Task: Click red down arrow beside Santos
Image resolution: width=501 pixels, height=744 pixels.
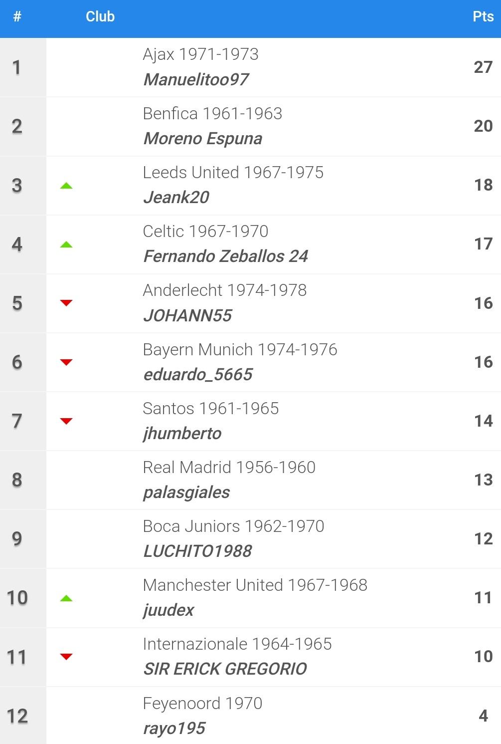Action: [66, 421]
